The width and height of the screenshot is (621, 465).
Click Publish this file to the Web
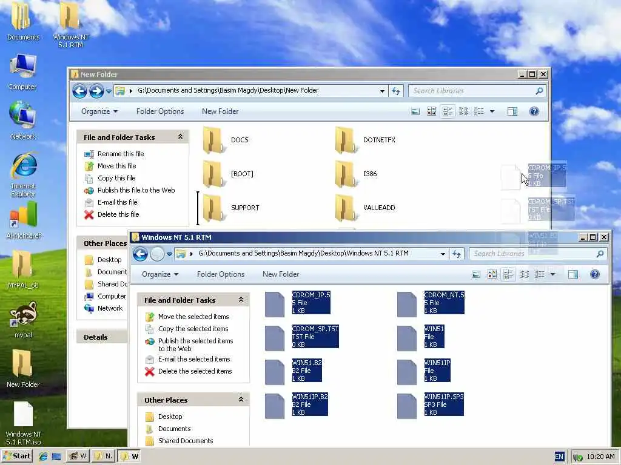point(136,190)
